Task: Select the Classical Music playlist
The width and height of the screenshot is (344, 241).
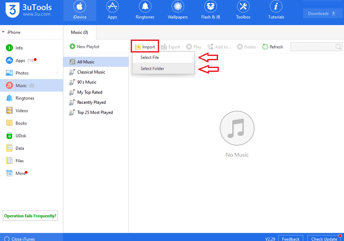Action: point(91,72)
